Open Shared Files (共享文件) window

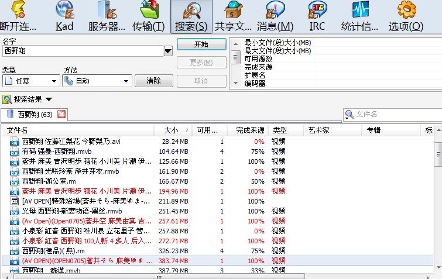click(233, 16)
